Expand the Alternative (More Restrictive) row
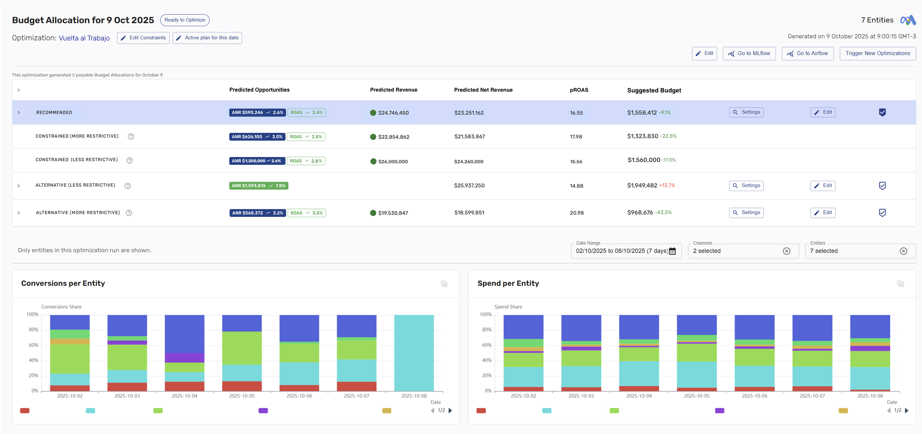 [19, 213]
